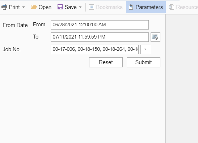Screen dimensions: 198x143
Task: Click the Reset button
Action: pos(106,62)
